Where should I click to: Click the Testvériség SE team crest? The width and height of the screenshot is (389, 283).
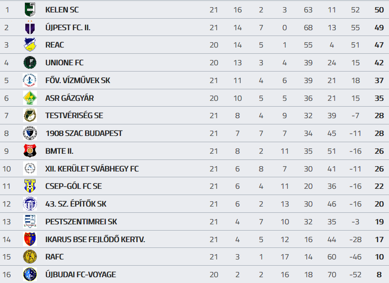tap(30, 116)
